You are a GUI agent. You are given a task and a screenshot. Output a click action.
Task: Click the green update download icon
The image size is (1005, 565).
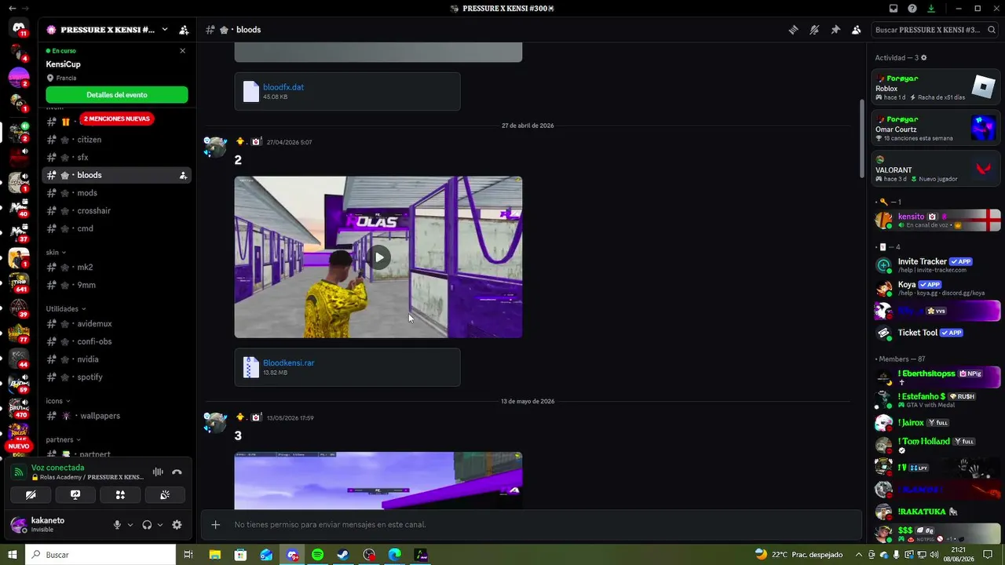(931, 9)
